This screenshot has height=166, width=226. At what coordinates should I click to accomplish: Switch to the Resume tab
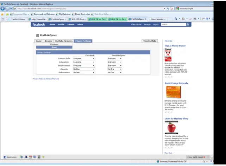(48, 41)
